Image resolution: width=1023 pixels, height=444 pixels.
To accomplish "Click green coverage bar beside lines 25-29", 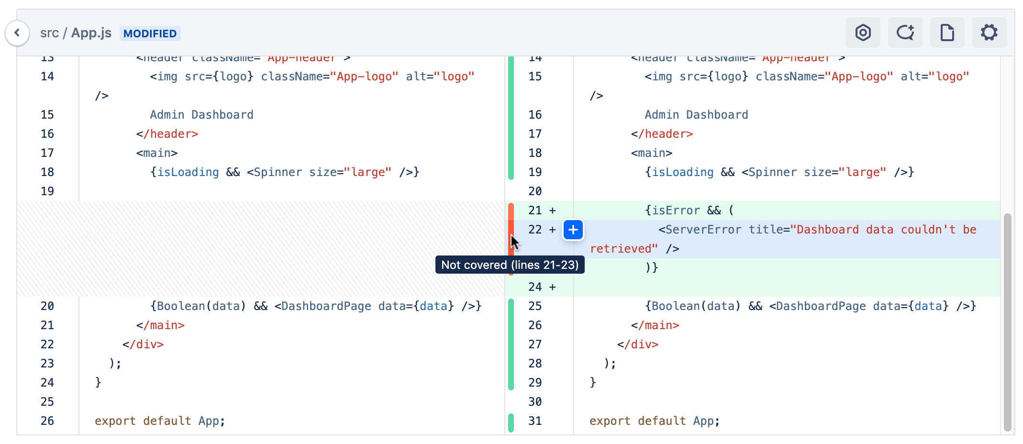I will tap(511, 344).
